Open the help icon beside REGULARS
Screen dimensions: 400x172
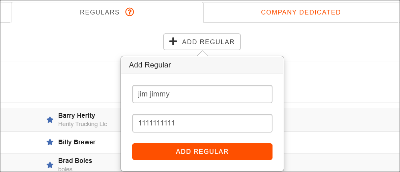click(x=130, y=12)
